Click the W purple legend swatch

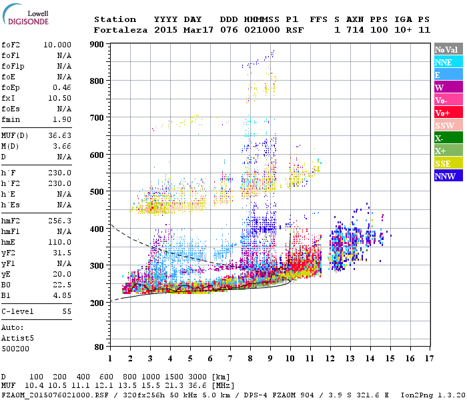[x=448, y=87]
